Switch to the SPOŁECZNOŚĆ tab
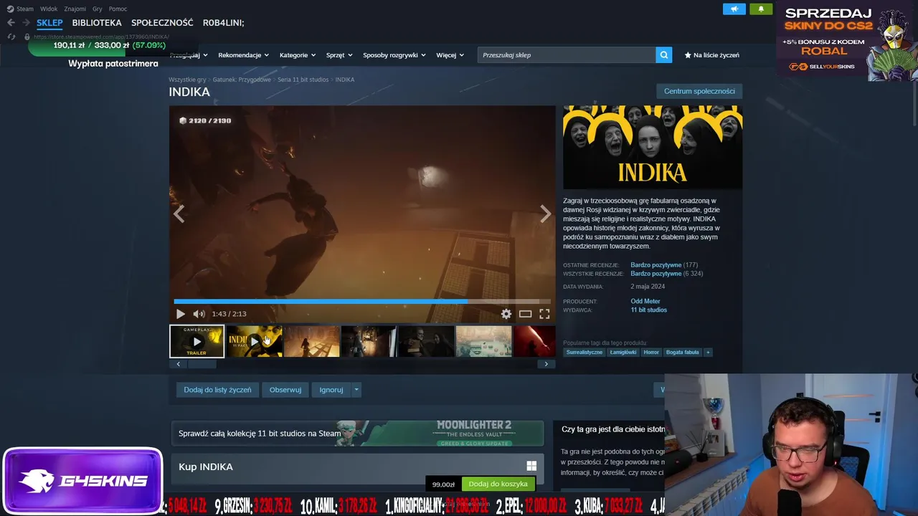The height and width of the screenshot is (516, 918). tap(162, 23)
